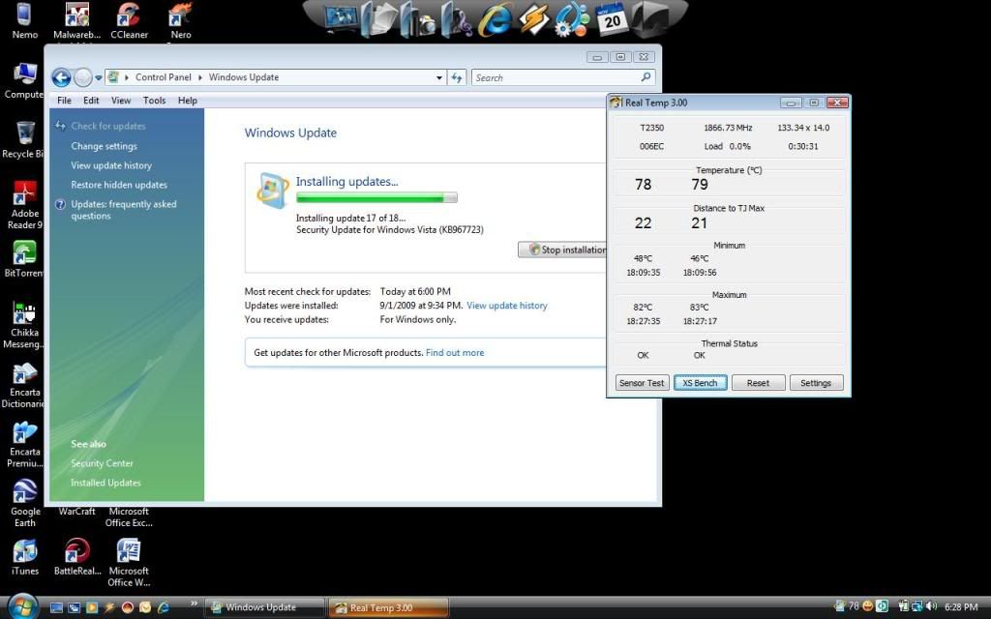This screenshot has width=991, height=619.
Task: Click the Switch between windows quick launch icon
Action: tap(74, 607)
